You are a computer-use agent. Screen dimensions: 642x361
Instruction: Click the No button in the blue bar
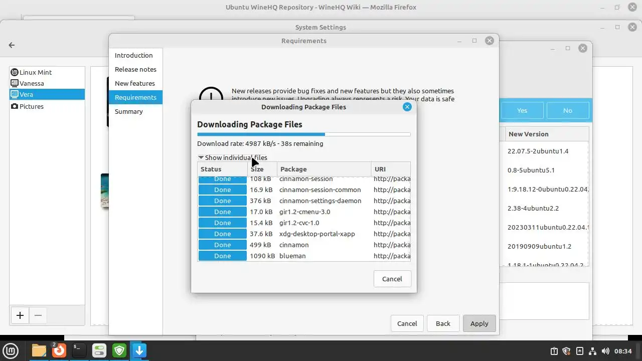pos(568,110)
